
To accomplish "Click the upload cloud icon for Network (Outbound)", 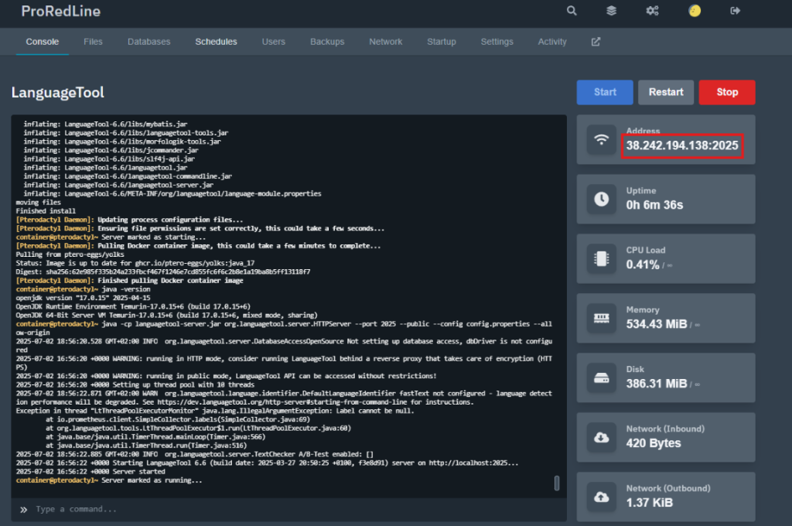I will [601, 497].
